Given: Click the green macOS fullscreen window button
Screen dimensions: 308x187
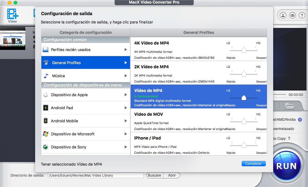Looking at the screenshot, I should (15, 3).
